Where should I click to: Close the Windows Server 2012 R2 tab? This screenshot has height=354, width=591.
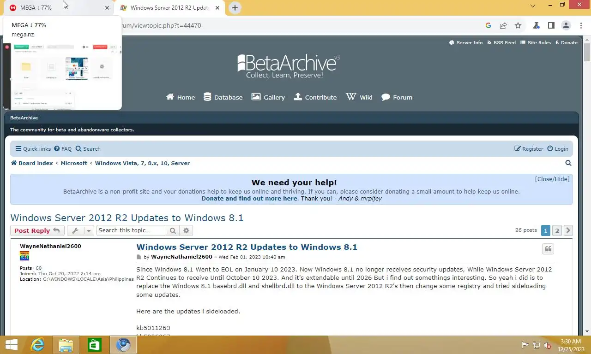(x=217, y=8)
